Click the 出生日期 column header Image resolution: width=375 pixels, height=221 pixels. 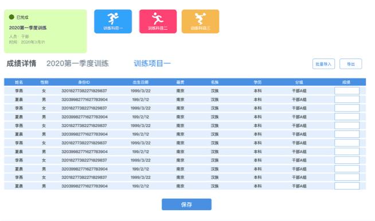[140, 82]
